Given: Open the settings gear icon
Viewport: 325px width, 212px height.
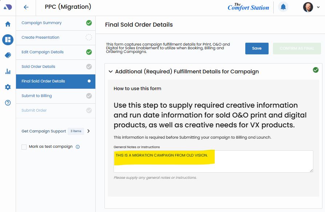Looking at the screenshot, I should [8, 87].
